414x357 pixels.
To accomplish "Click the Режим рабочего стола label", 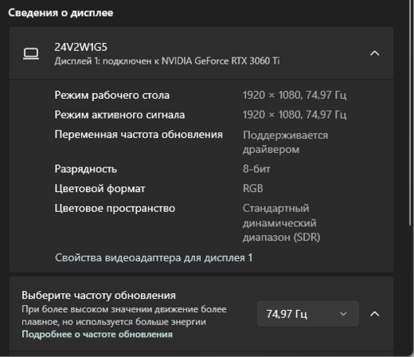I will 112,95.
